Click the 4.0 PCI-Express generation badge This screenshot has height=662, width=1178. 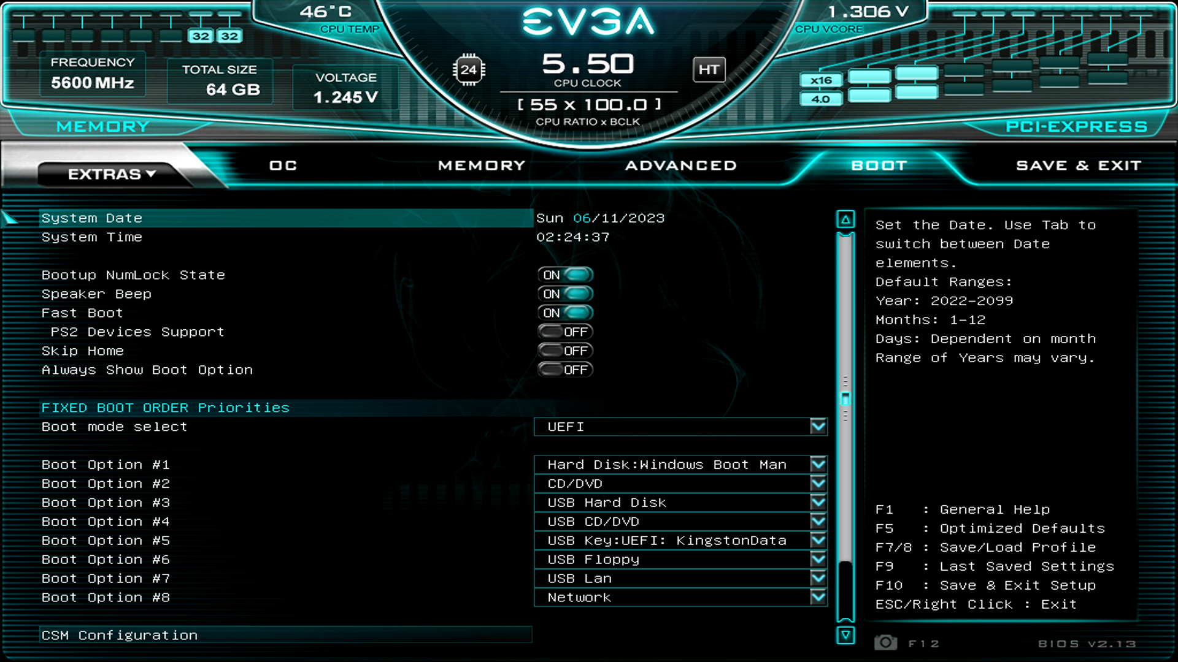click(x=821, y=99)
